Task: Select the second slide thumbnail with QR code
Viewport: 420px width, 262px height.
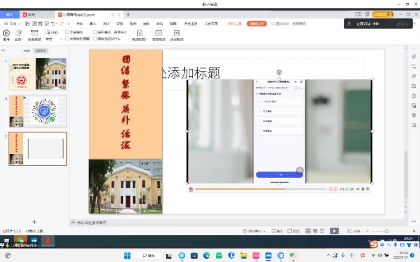Action: point(38,111)
